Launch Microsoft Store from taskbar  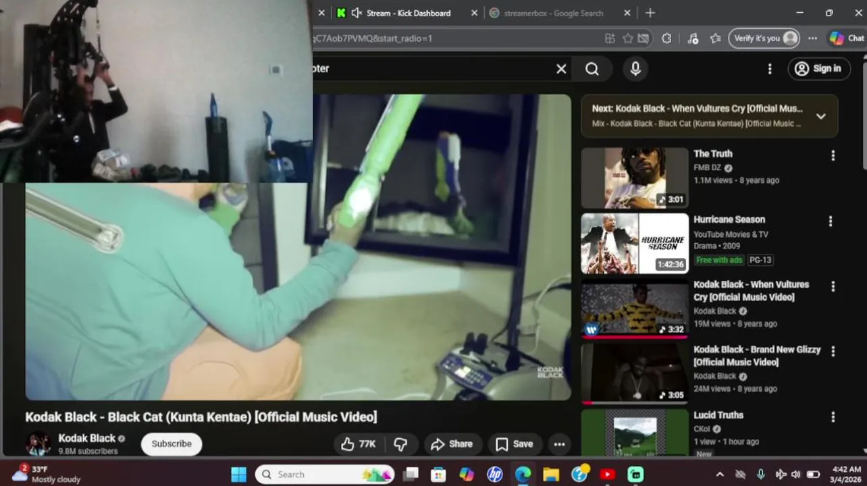[438, 475]
